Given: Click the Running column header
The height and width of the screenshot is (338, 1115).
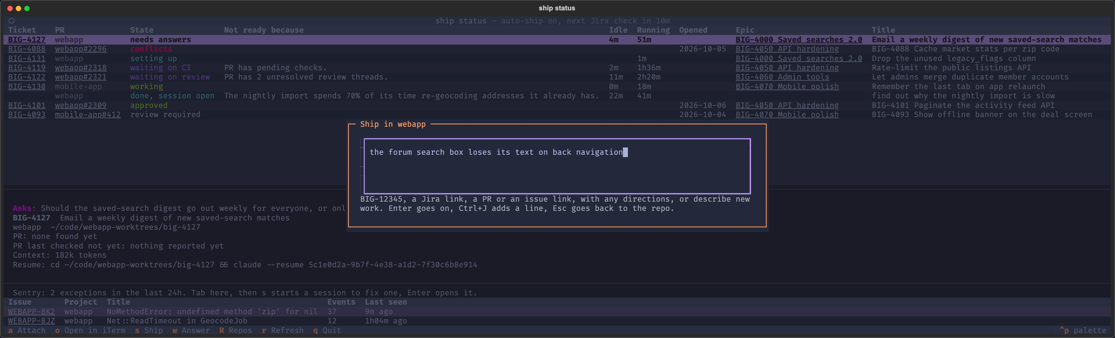Looking at the screenshot, I should 653,30.
